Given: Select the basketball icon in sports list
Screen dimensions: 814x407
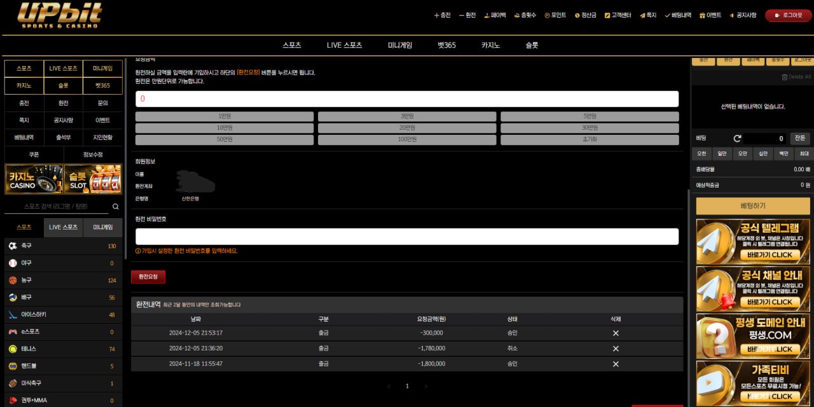Looking at the screenshot, I should [x=13, y=280].
